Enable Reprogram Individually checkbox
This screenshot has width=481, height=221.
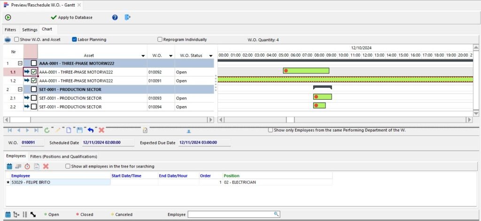coord(160,39)
